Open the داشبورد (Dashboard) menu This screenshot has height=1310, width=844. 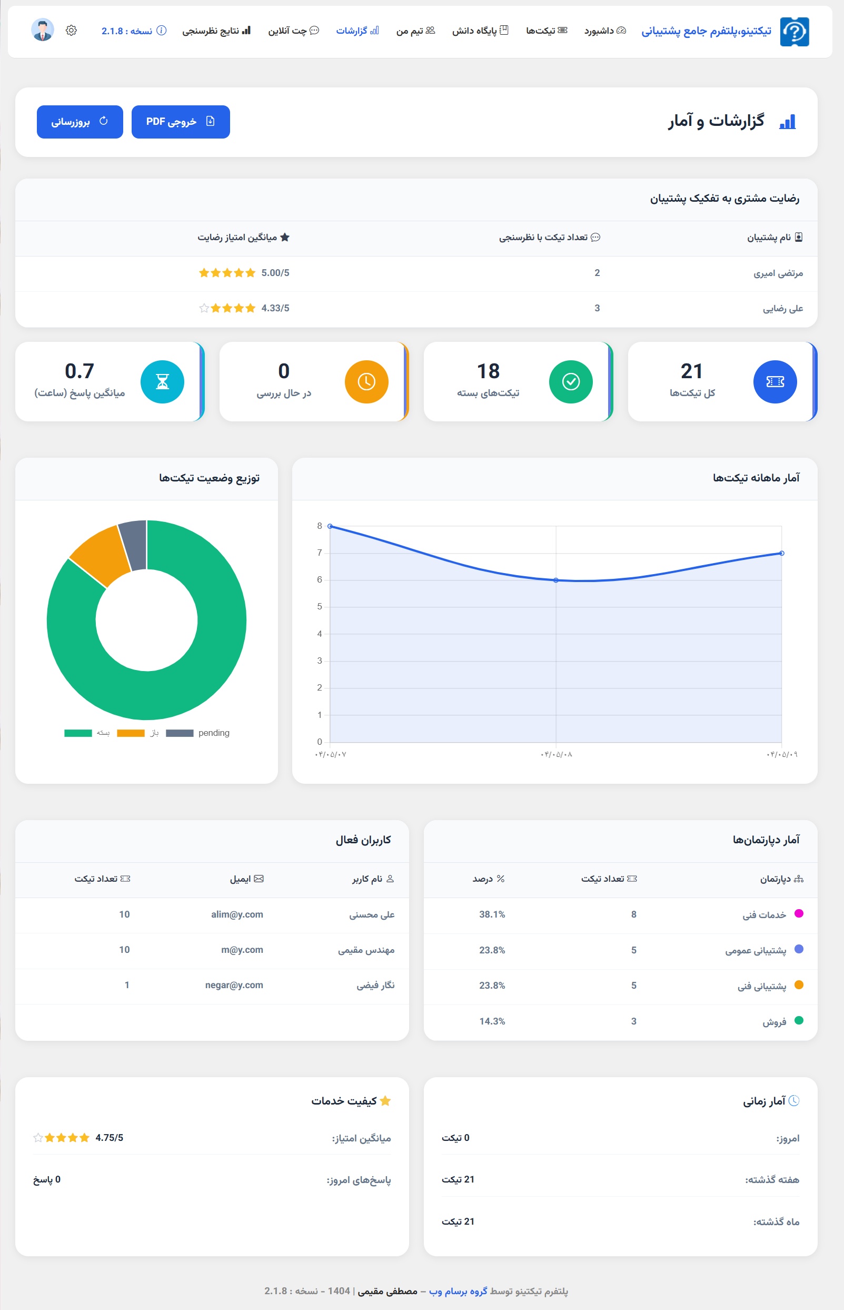[x=604, y=31]
